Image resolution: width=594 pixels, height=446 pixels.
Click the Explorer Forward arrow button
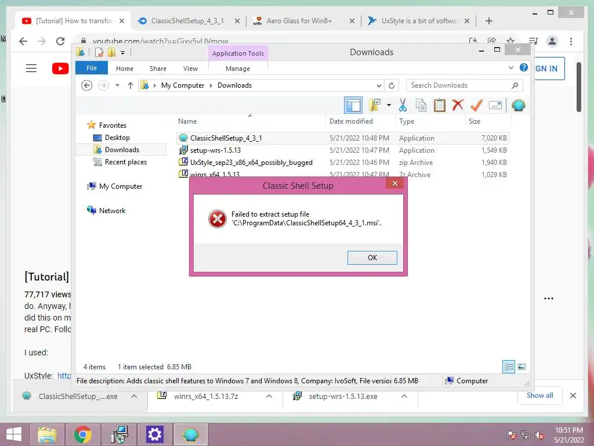pos(103,85)
